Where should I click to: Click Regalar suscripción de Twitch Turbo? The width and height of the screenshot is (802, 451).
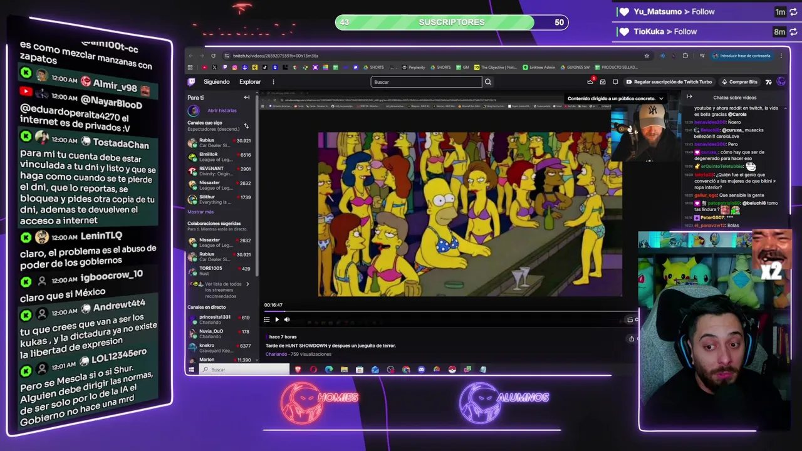tap(669, 81)
